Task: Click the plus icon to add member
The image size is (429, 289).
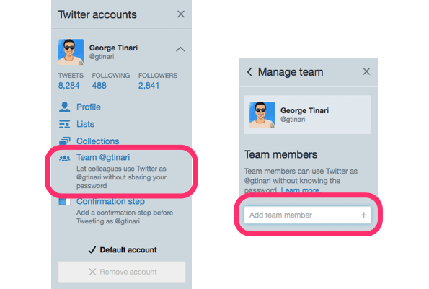Action: click(x=363, y=215)
